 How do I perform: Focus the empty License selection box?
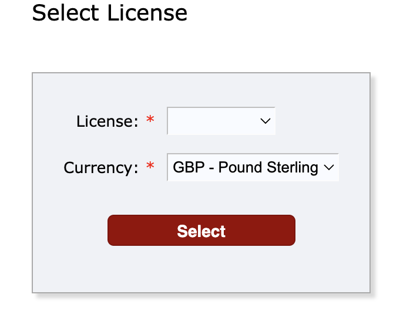tap(211, 121)
